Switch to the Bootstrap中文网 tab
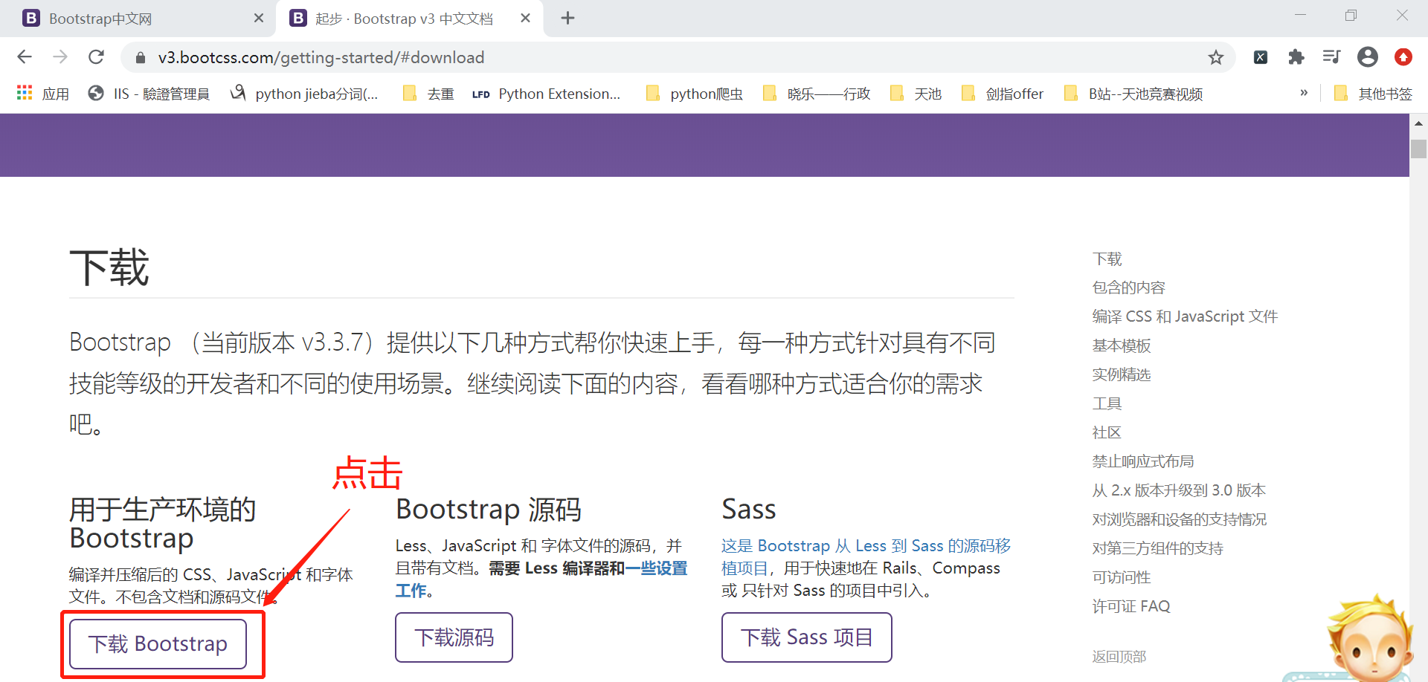 (x=138, y=19)
